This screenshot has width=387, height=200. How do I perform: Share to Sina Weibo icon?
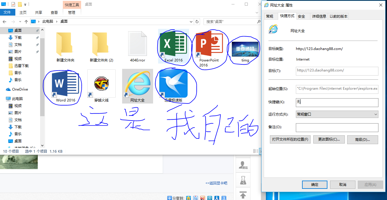click(x=203, y=198)
